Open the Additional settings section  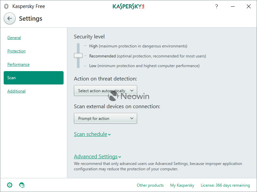coord(16,91)
